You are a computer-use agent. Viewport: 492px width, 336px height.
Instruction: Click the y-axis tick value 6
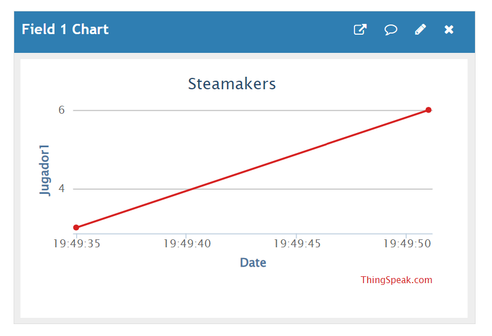(x=61, y=110)
